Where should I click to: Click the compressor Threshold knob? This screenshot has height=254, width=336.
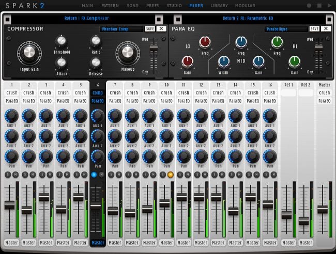click(x=62, y=41)
